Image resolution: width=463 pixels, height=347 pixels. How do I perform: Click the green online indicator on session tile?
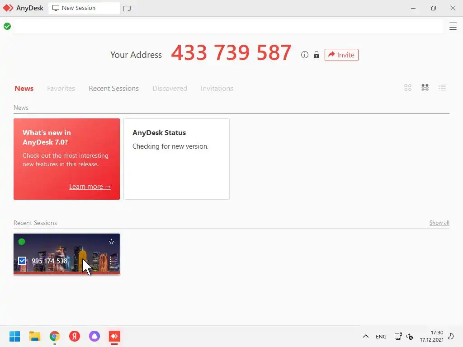pos(22,242)
